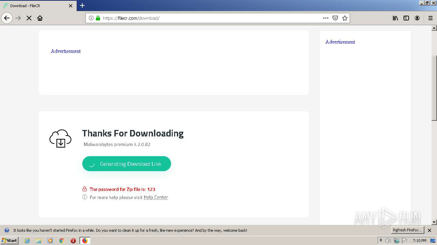437x245 pixels.
Task: Dismiss the Firefox refresh notification bar
Action: point(429,230)
